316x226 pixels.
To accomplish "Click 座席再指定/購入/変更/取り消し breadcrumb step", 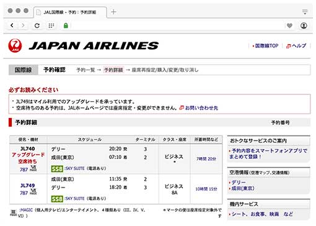I will 165,70.
